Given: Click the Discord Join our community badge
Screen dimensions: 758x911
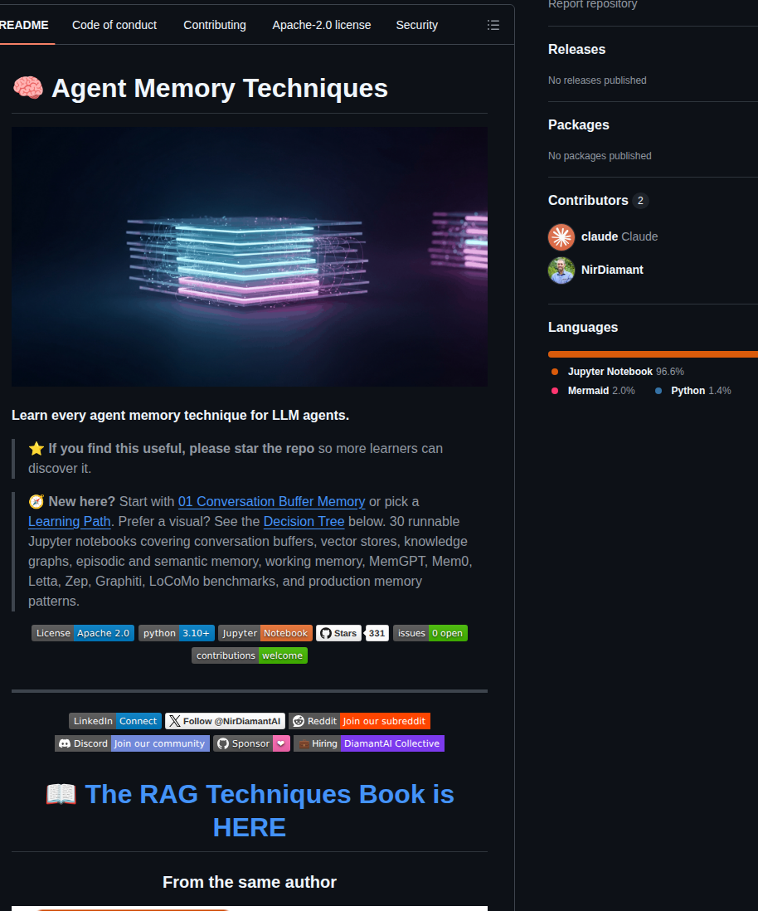Looking at the screenshot, I should point(133,743).
